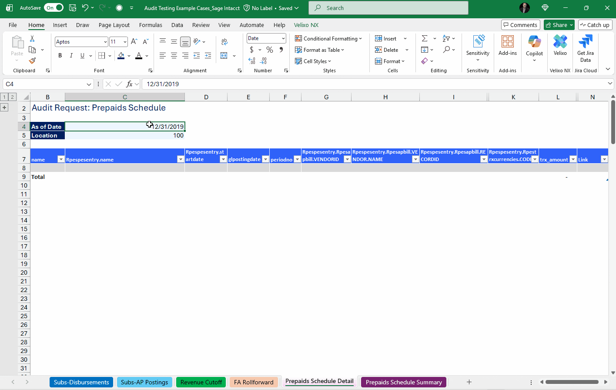Click the AutoSum sigma icon
Screen dimensions: 616x390
click(x=425, y=38)
